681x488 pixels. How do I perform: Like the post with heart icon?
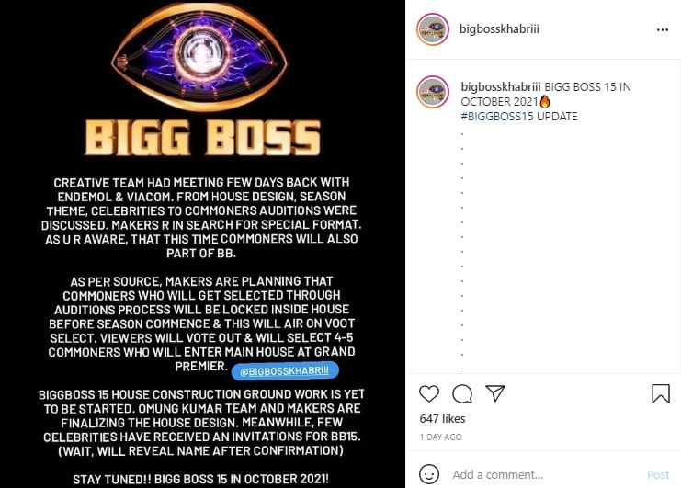coord(428,393)
